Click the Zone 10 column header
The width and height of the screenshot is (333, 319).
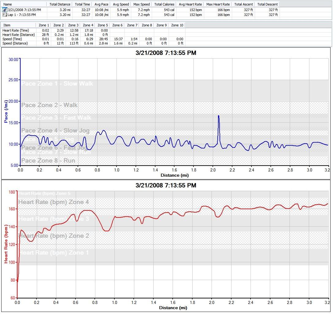pos(177,25)
